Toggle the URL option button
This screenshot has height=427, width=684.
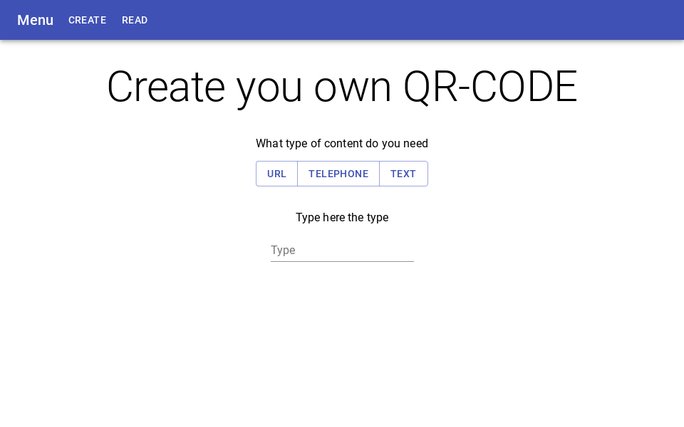click(276, 174)
